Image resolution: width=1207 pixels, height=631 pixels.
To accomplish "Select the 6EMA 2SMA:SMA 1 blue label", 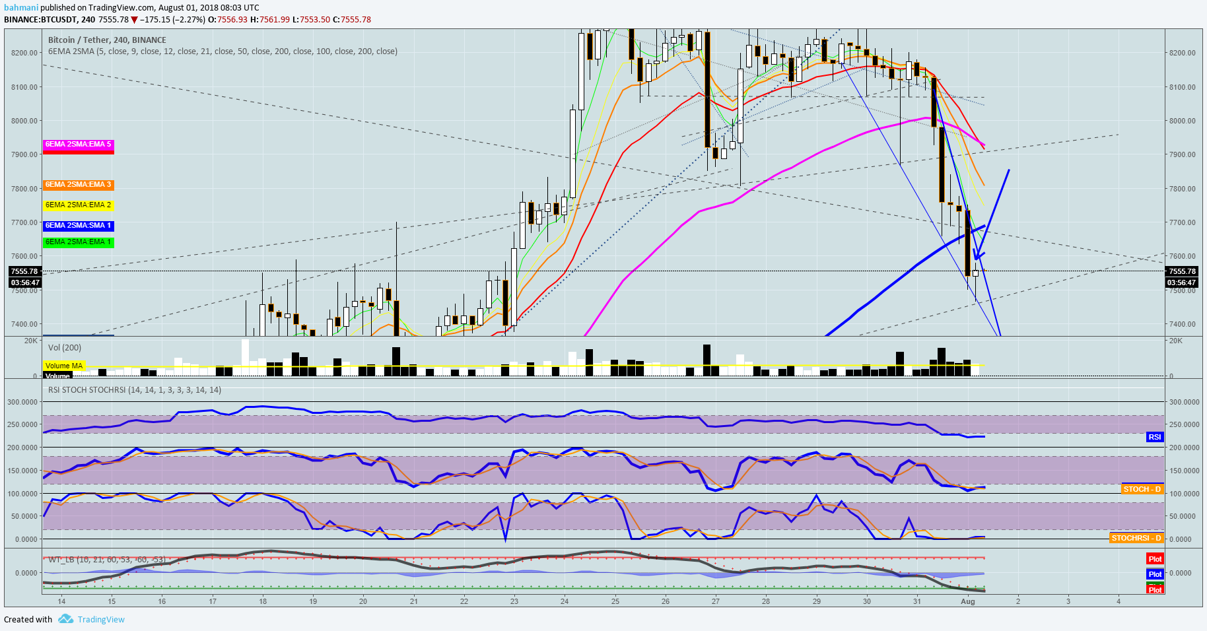I will tap(79, 226).
